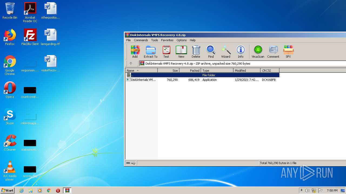This screenshot has height=194, width=346.
Task: Run VirusScan on the archive
Action: [258, 51]
